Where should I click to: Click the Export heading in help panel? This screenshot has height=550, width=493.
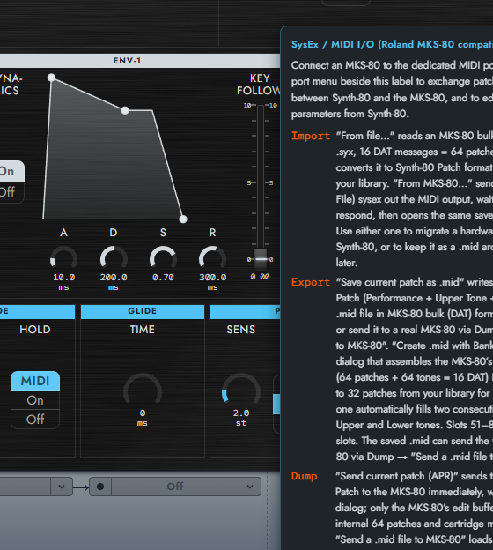tap(311, 282)
